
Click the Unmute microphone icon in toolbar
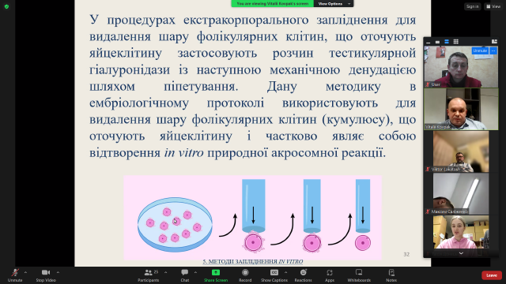15,273
